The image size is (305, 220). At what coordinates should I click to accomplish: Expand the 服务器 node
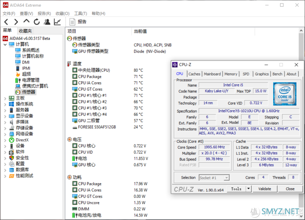5,110
